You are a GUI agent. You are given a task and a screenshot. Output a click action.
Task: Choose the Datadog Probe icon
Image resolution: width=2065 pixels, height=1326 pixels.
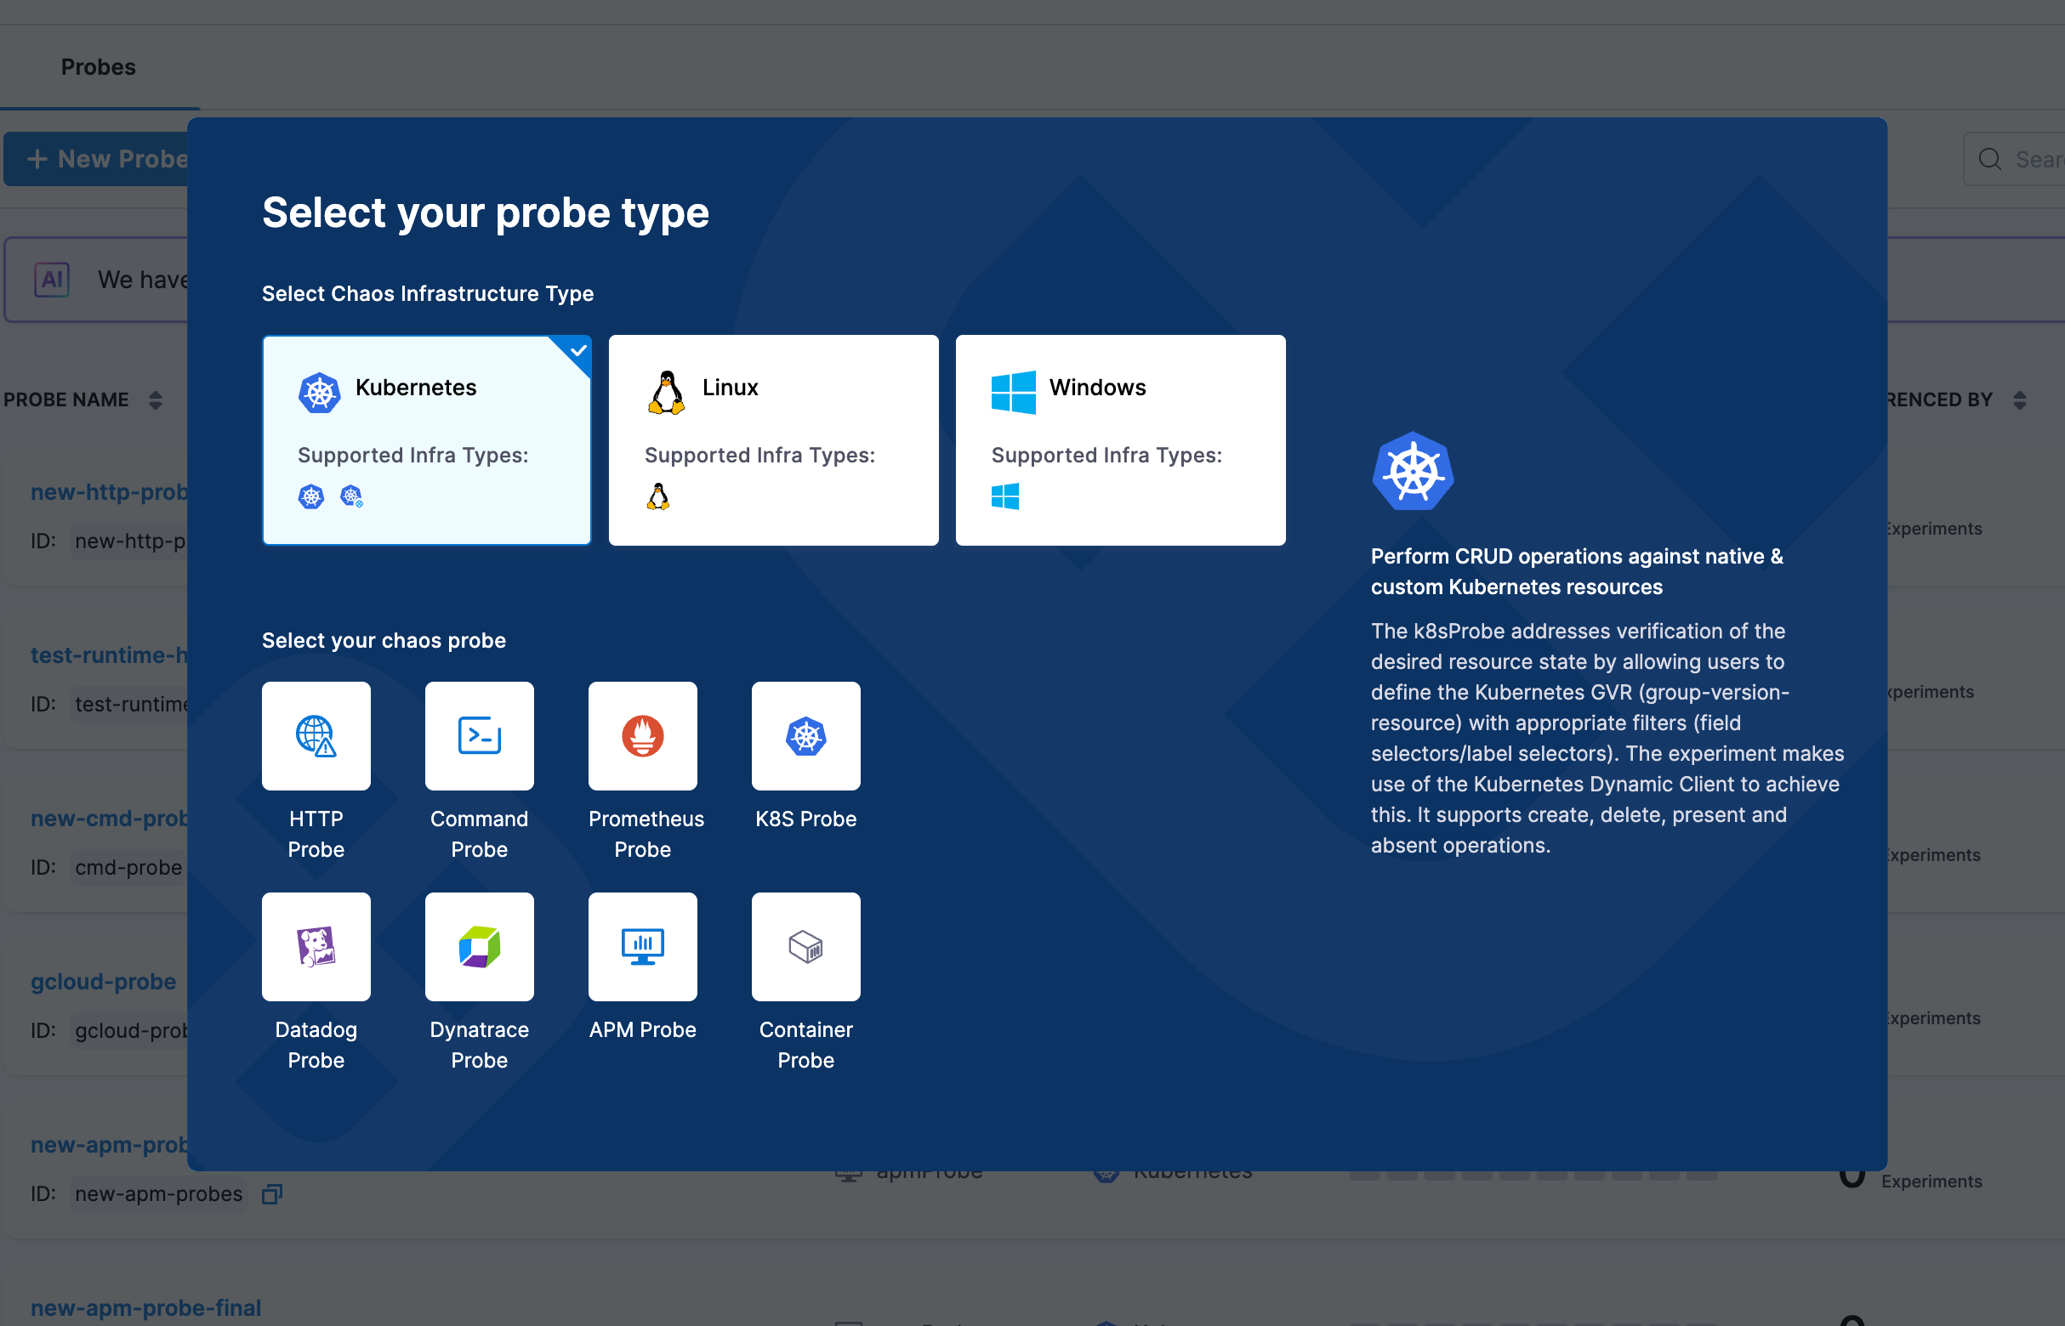[x=316, y=946]
